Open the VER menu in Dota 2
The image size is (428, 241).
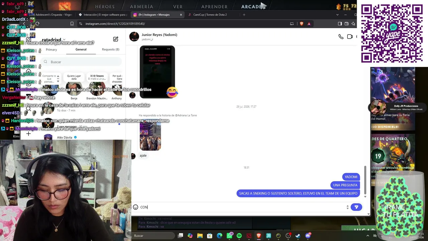178,7
